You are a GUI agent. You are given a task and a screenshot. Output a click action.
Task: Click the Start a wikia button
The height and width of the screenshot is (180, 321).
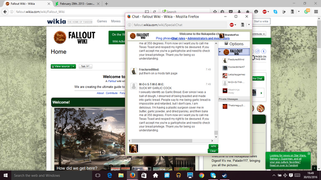coord(261,21)
